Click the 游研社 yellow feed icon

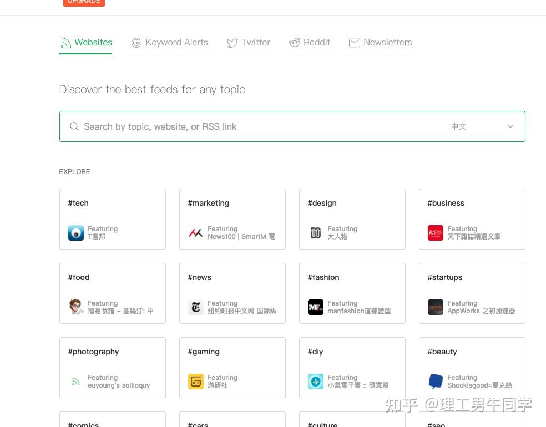[x=196, y=382]
